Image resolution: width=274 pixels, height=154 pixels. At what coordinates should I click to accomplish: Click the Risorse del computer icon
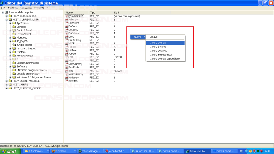[x=6, y=12]
